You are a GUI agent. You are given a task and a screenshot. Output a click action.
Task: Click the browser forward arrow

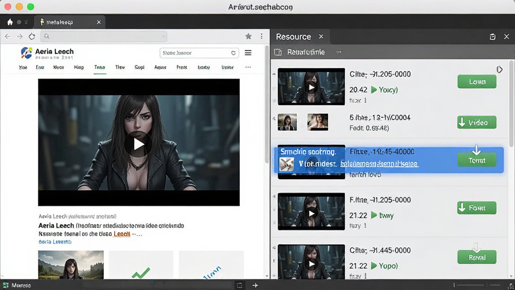(x=20, y=36)
